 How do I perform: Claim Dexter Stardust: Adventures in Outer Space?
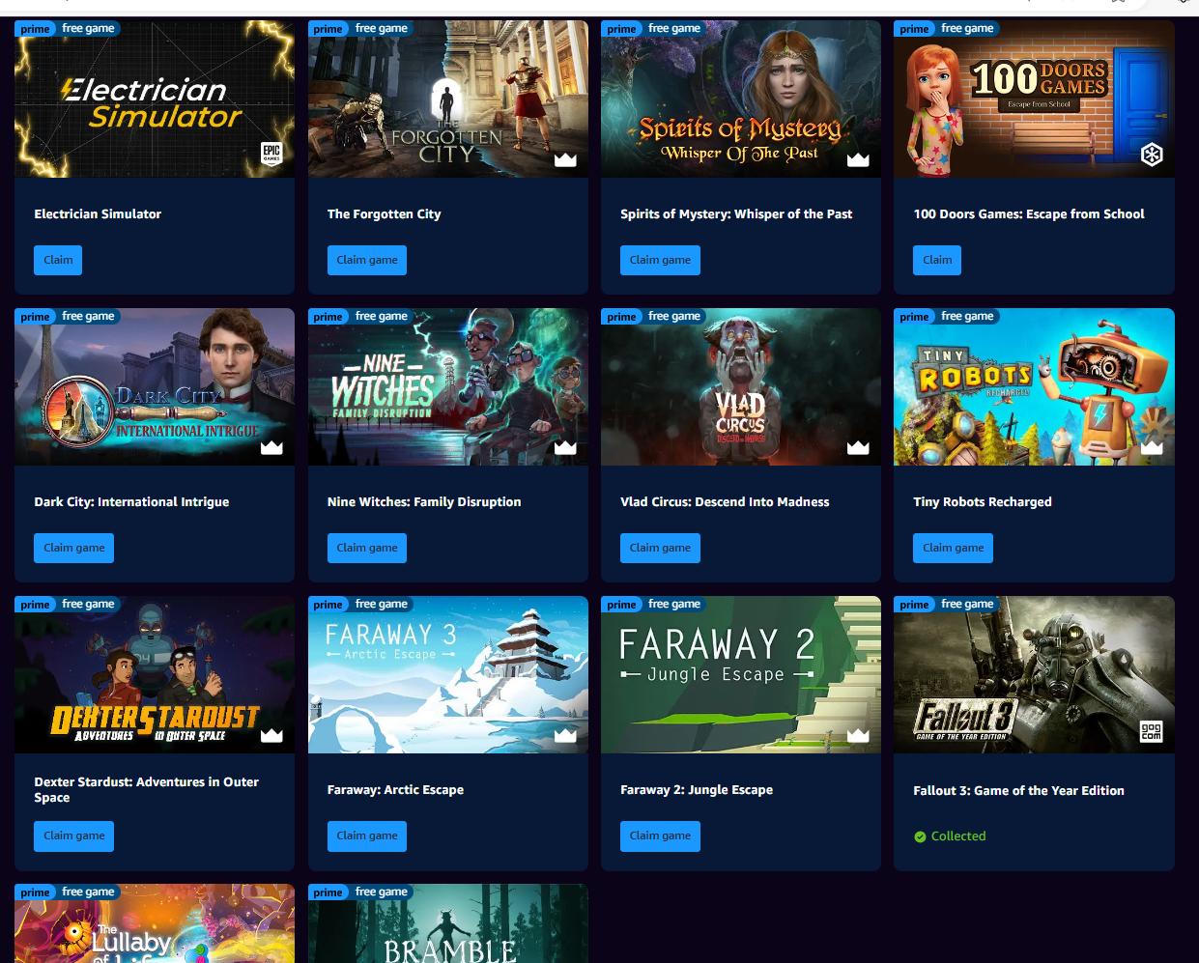(x=74, y=836)
